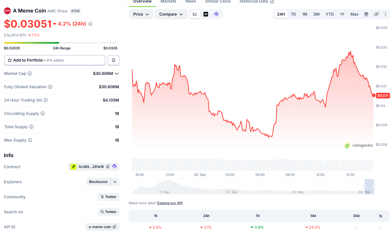Copy the contract address 0x385...281e18
Image resolution: width=392 pixels, height=236 pixels.
[x=108, y=167]
